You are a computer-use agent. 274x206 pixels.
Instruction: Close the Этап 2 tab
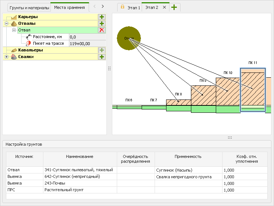164,7
